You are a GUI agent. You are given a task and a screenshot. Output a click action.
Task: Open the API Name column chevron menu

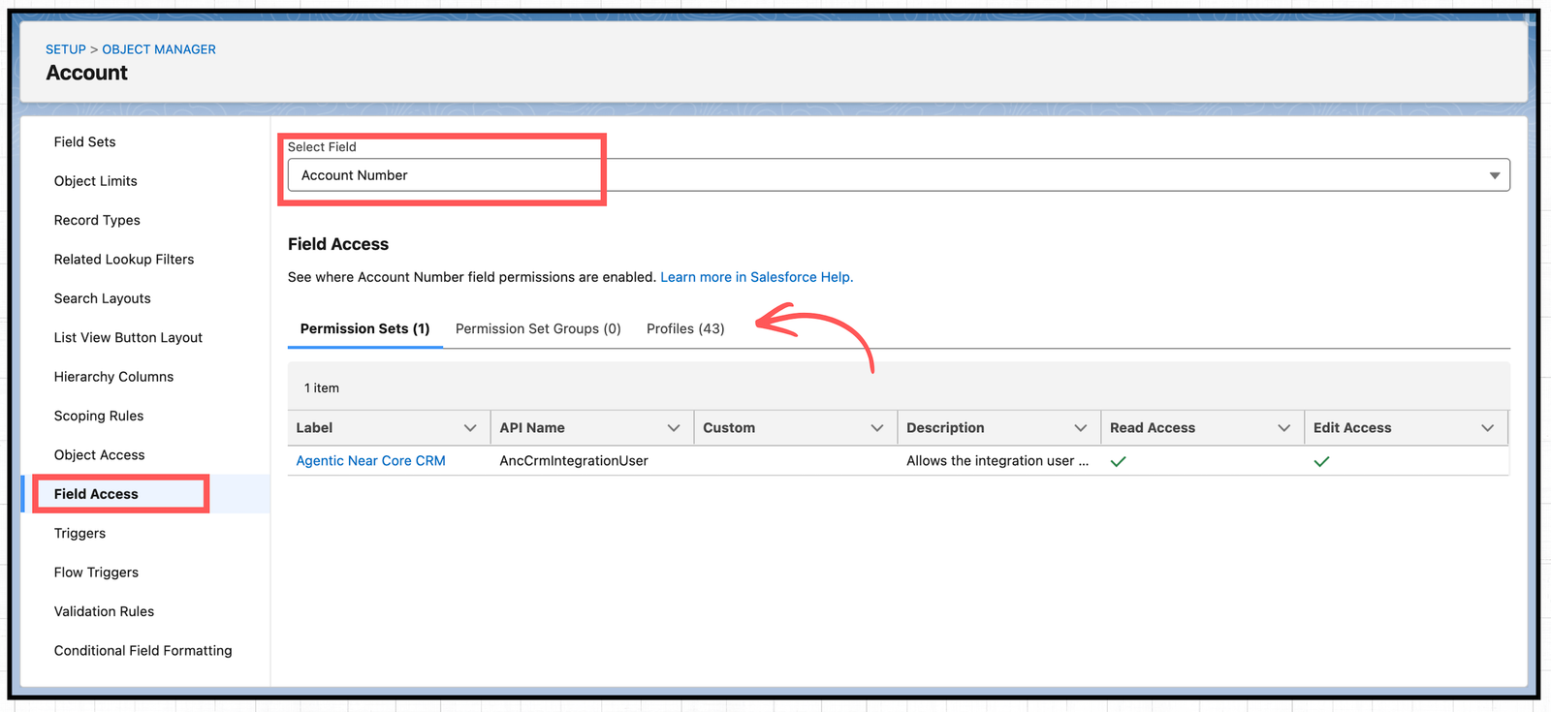[674, 428]
